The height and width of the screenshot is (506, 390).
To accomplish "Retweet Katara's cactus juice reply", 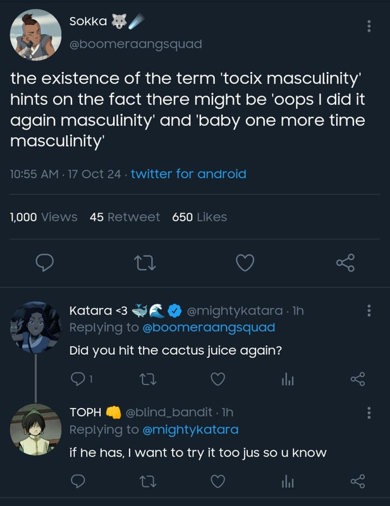I will (146, 379).
